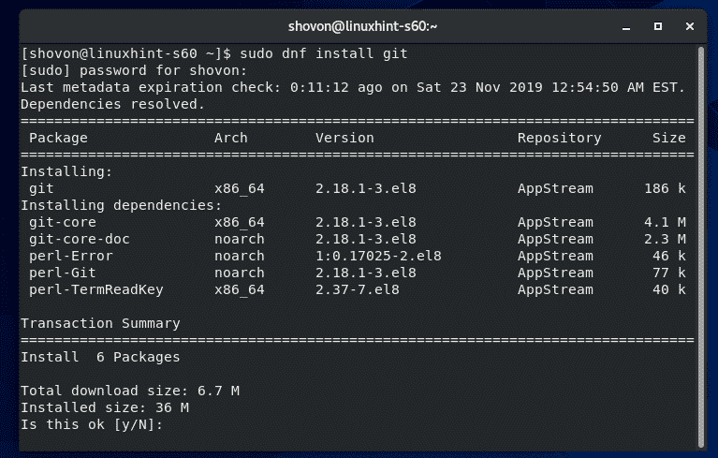The width and height of the screenshot is (718, 458).
Task: Click the 'Install 6 Packages' line
Action: pos(100,357)
